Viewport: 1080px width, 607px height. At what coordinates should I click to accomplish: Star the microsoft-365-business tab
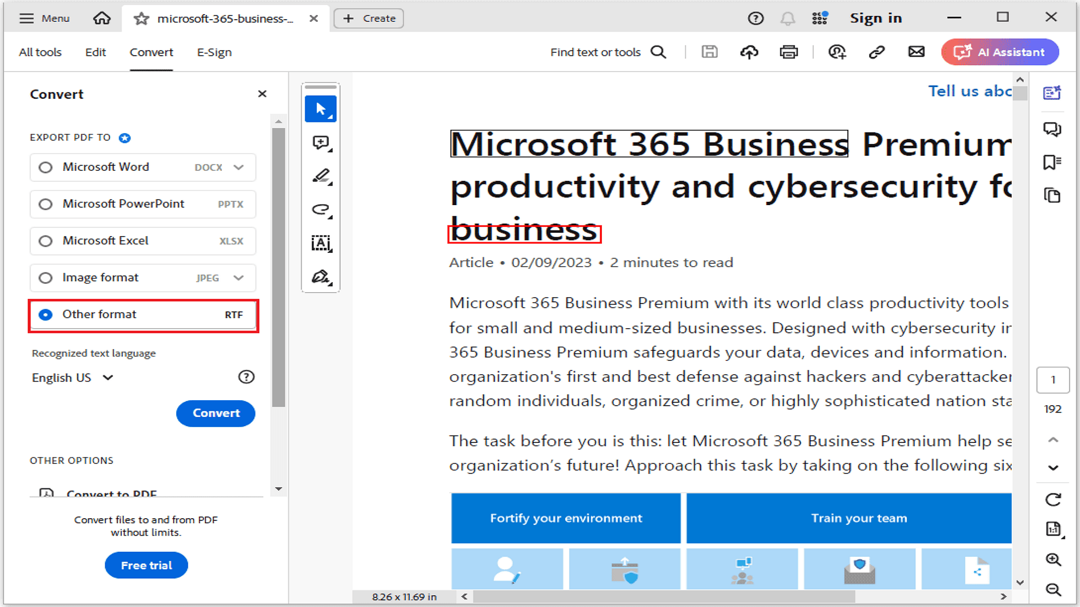coord(141,19)
